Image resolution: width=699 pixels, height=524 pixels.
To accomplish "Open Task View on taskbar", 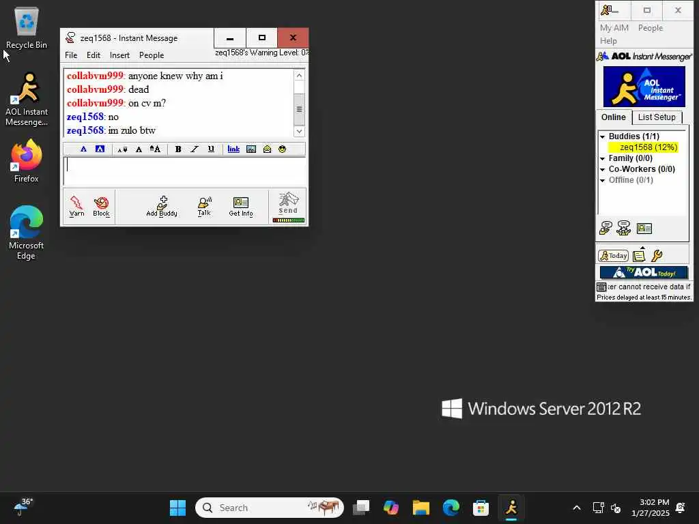I will click(x=360, y=508).
